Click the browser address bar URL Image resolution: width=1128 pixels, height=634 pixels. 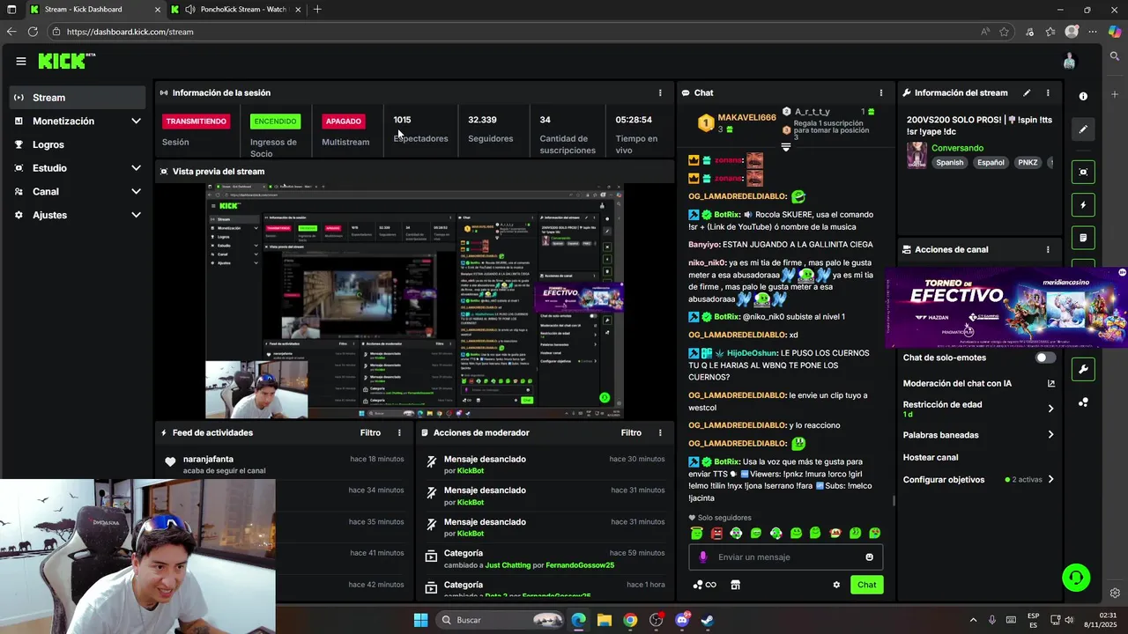(130, 32)
